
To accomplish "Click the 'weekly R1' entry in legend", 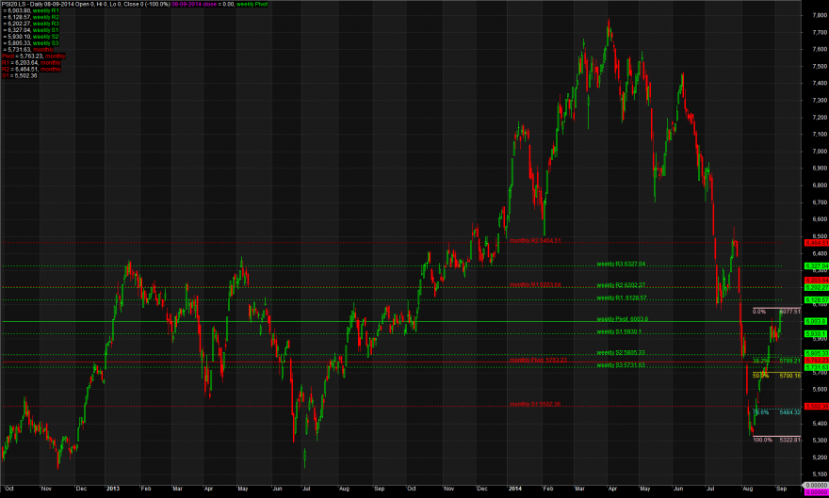I will click(46, 10).
